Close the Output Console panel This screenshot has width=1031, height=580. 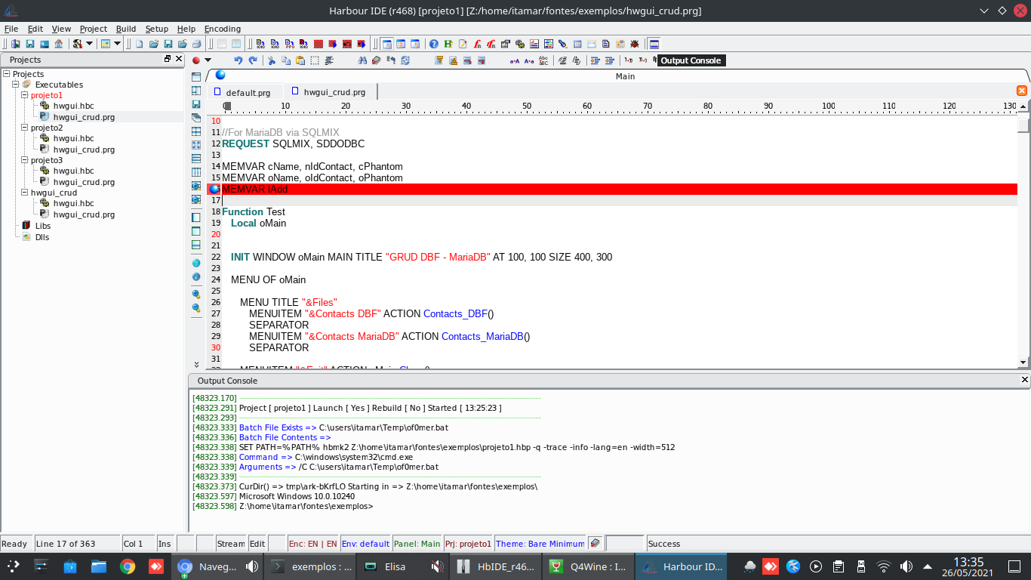click(1024, 380)
